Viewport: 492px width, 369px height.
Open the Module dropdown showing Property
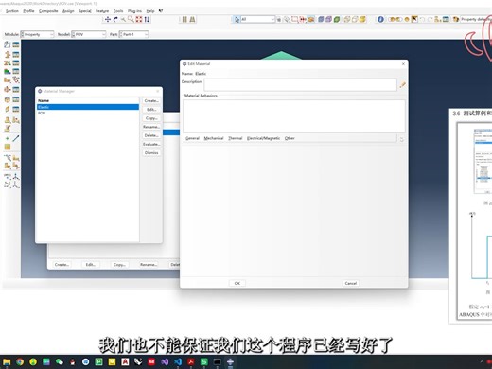[x=37, y=34]
